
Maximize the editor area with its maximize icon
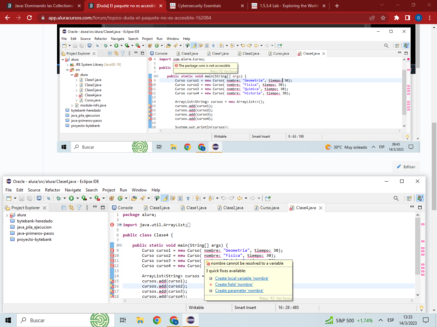click(x=420, y=207)
